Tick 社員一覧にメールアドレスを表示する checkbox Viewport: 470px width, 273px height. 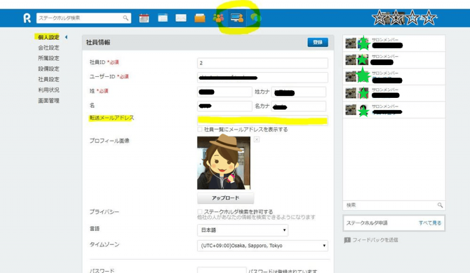pyautogui.click(x=200, y=129)
